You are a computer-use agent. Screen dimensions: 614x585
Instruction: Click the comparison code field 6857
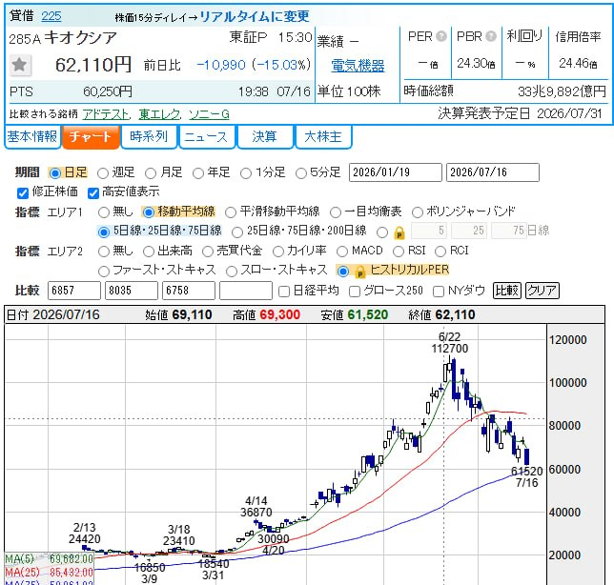74,291
